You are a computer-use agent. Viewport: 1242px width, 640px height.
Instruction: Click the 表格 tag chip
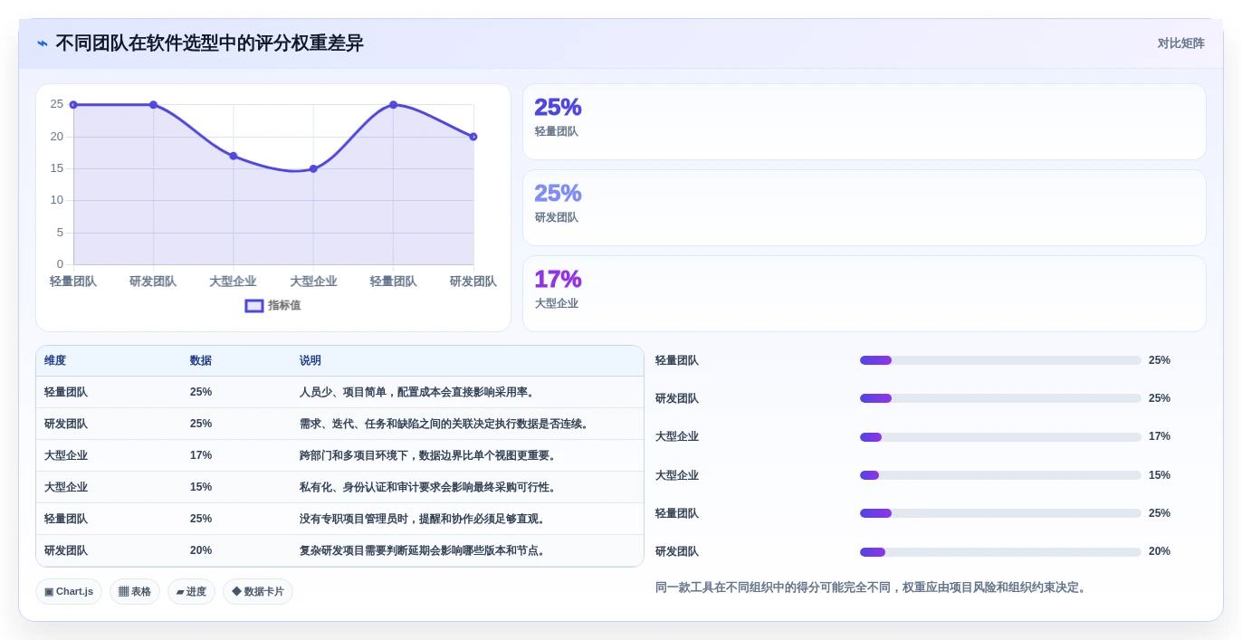coord(135,592)
